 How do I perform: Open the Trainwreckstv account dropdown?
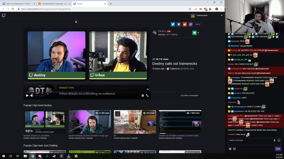pyautogui.click(x=221, y=15)
